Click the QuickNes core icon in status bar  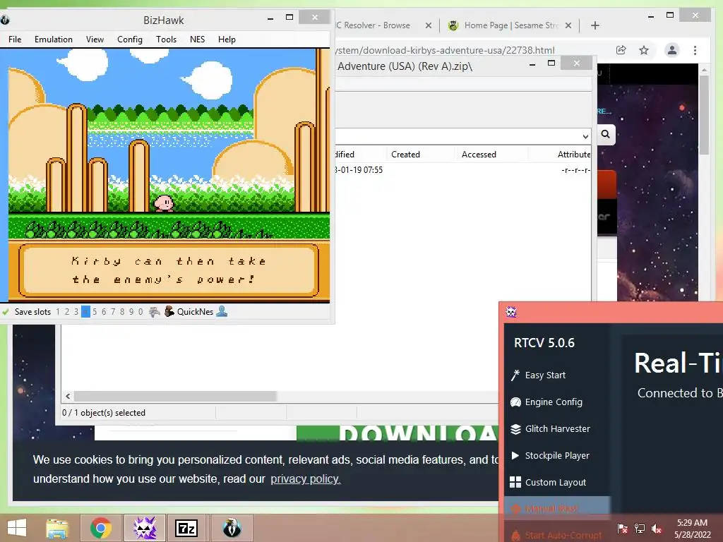click(169, 311)
